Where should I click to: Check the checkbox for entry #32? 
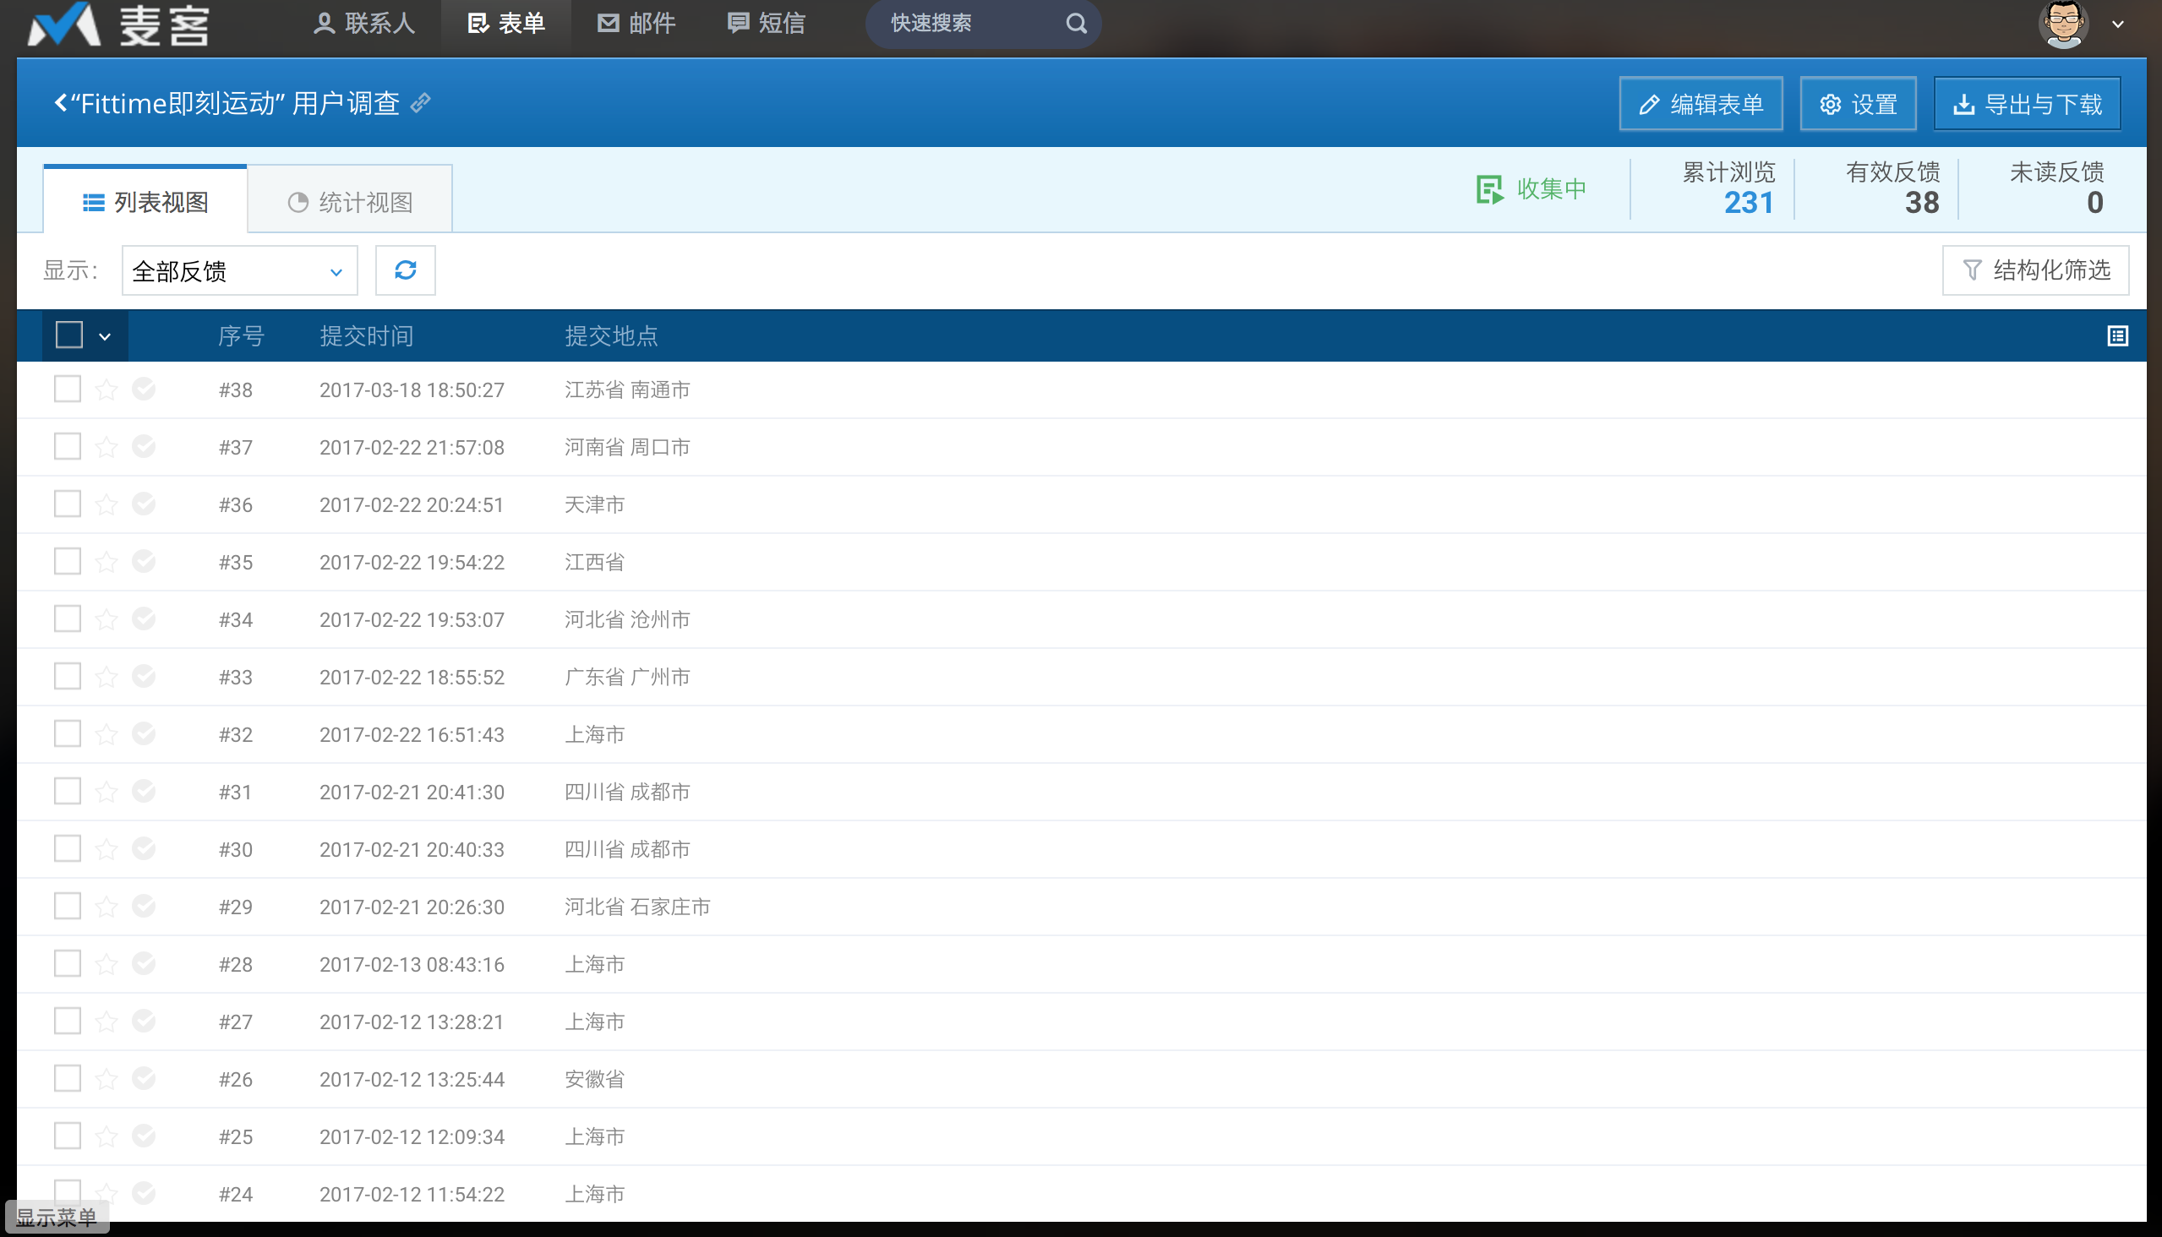tap(67, 733)
